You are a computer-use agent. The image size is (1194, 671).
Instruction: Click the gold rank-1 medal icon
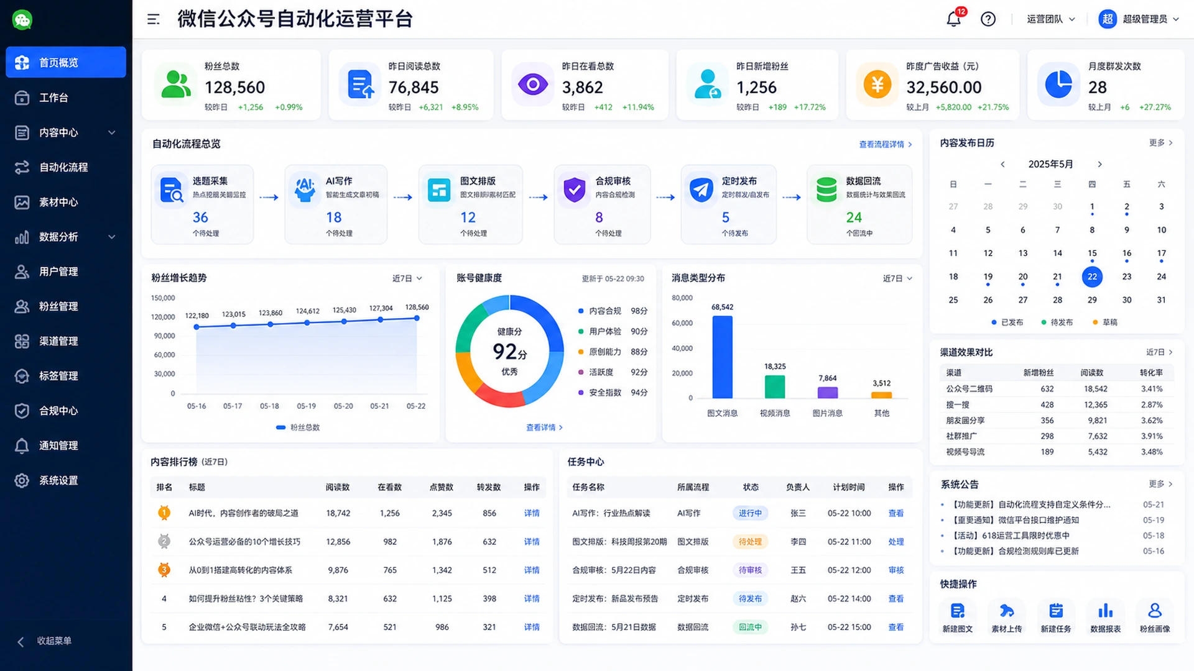[164, 513]
